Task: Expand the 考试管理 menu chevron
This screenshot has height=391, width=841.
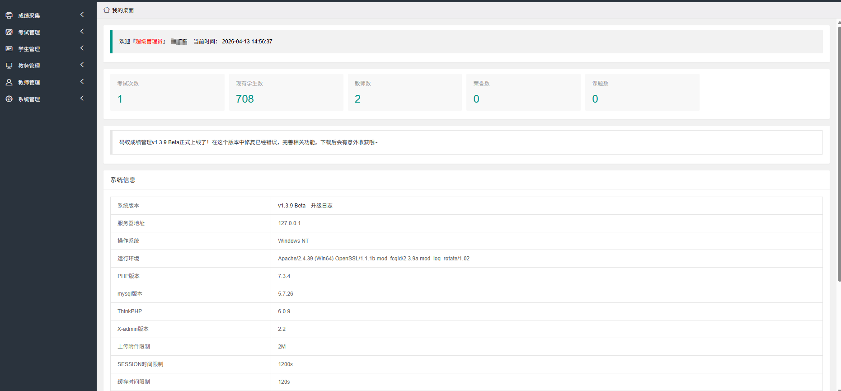Action: pos(82,32)
